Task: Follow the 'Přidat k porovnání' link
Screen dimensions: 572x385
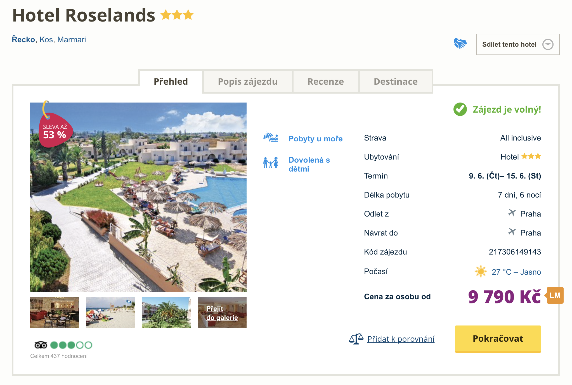Action: point(401,339)
